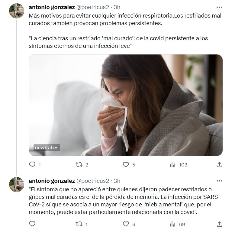The image size is (235, 230).
Task: Click the first tweet's profile avatar
Action: [17, 11]
